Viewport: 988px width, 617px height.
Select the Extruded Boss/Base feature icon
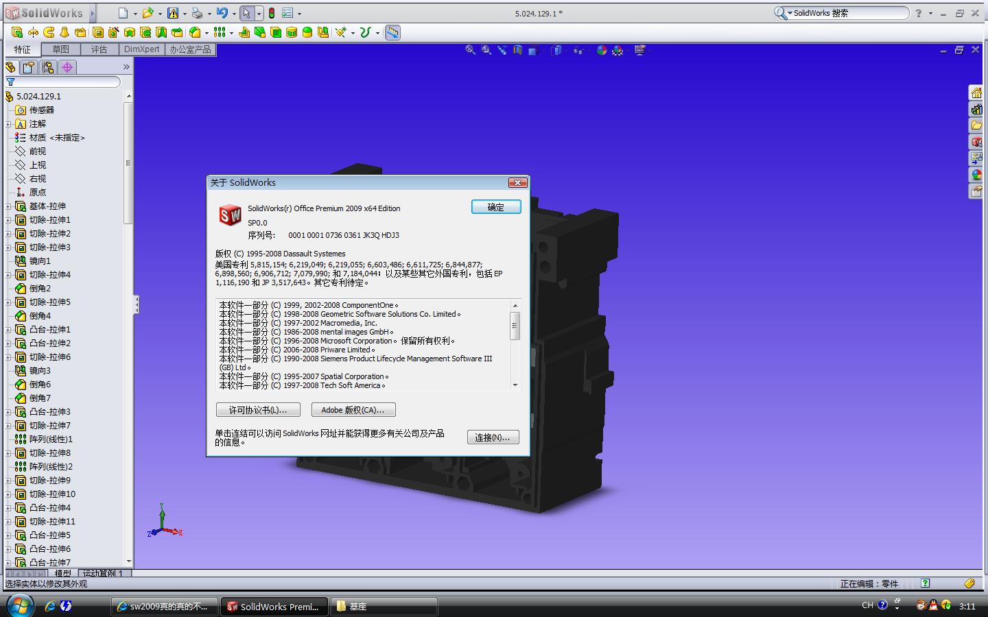(17, 32)
